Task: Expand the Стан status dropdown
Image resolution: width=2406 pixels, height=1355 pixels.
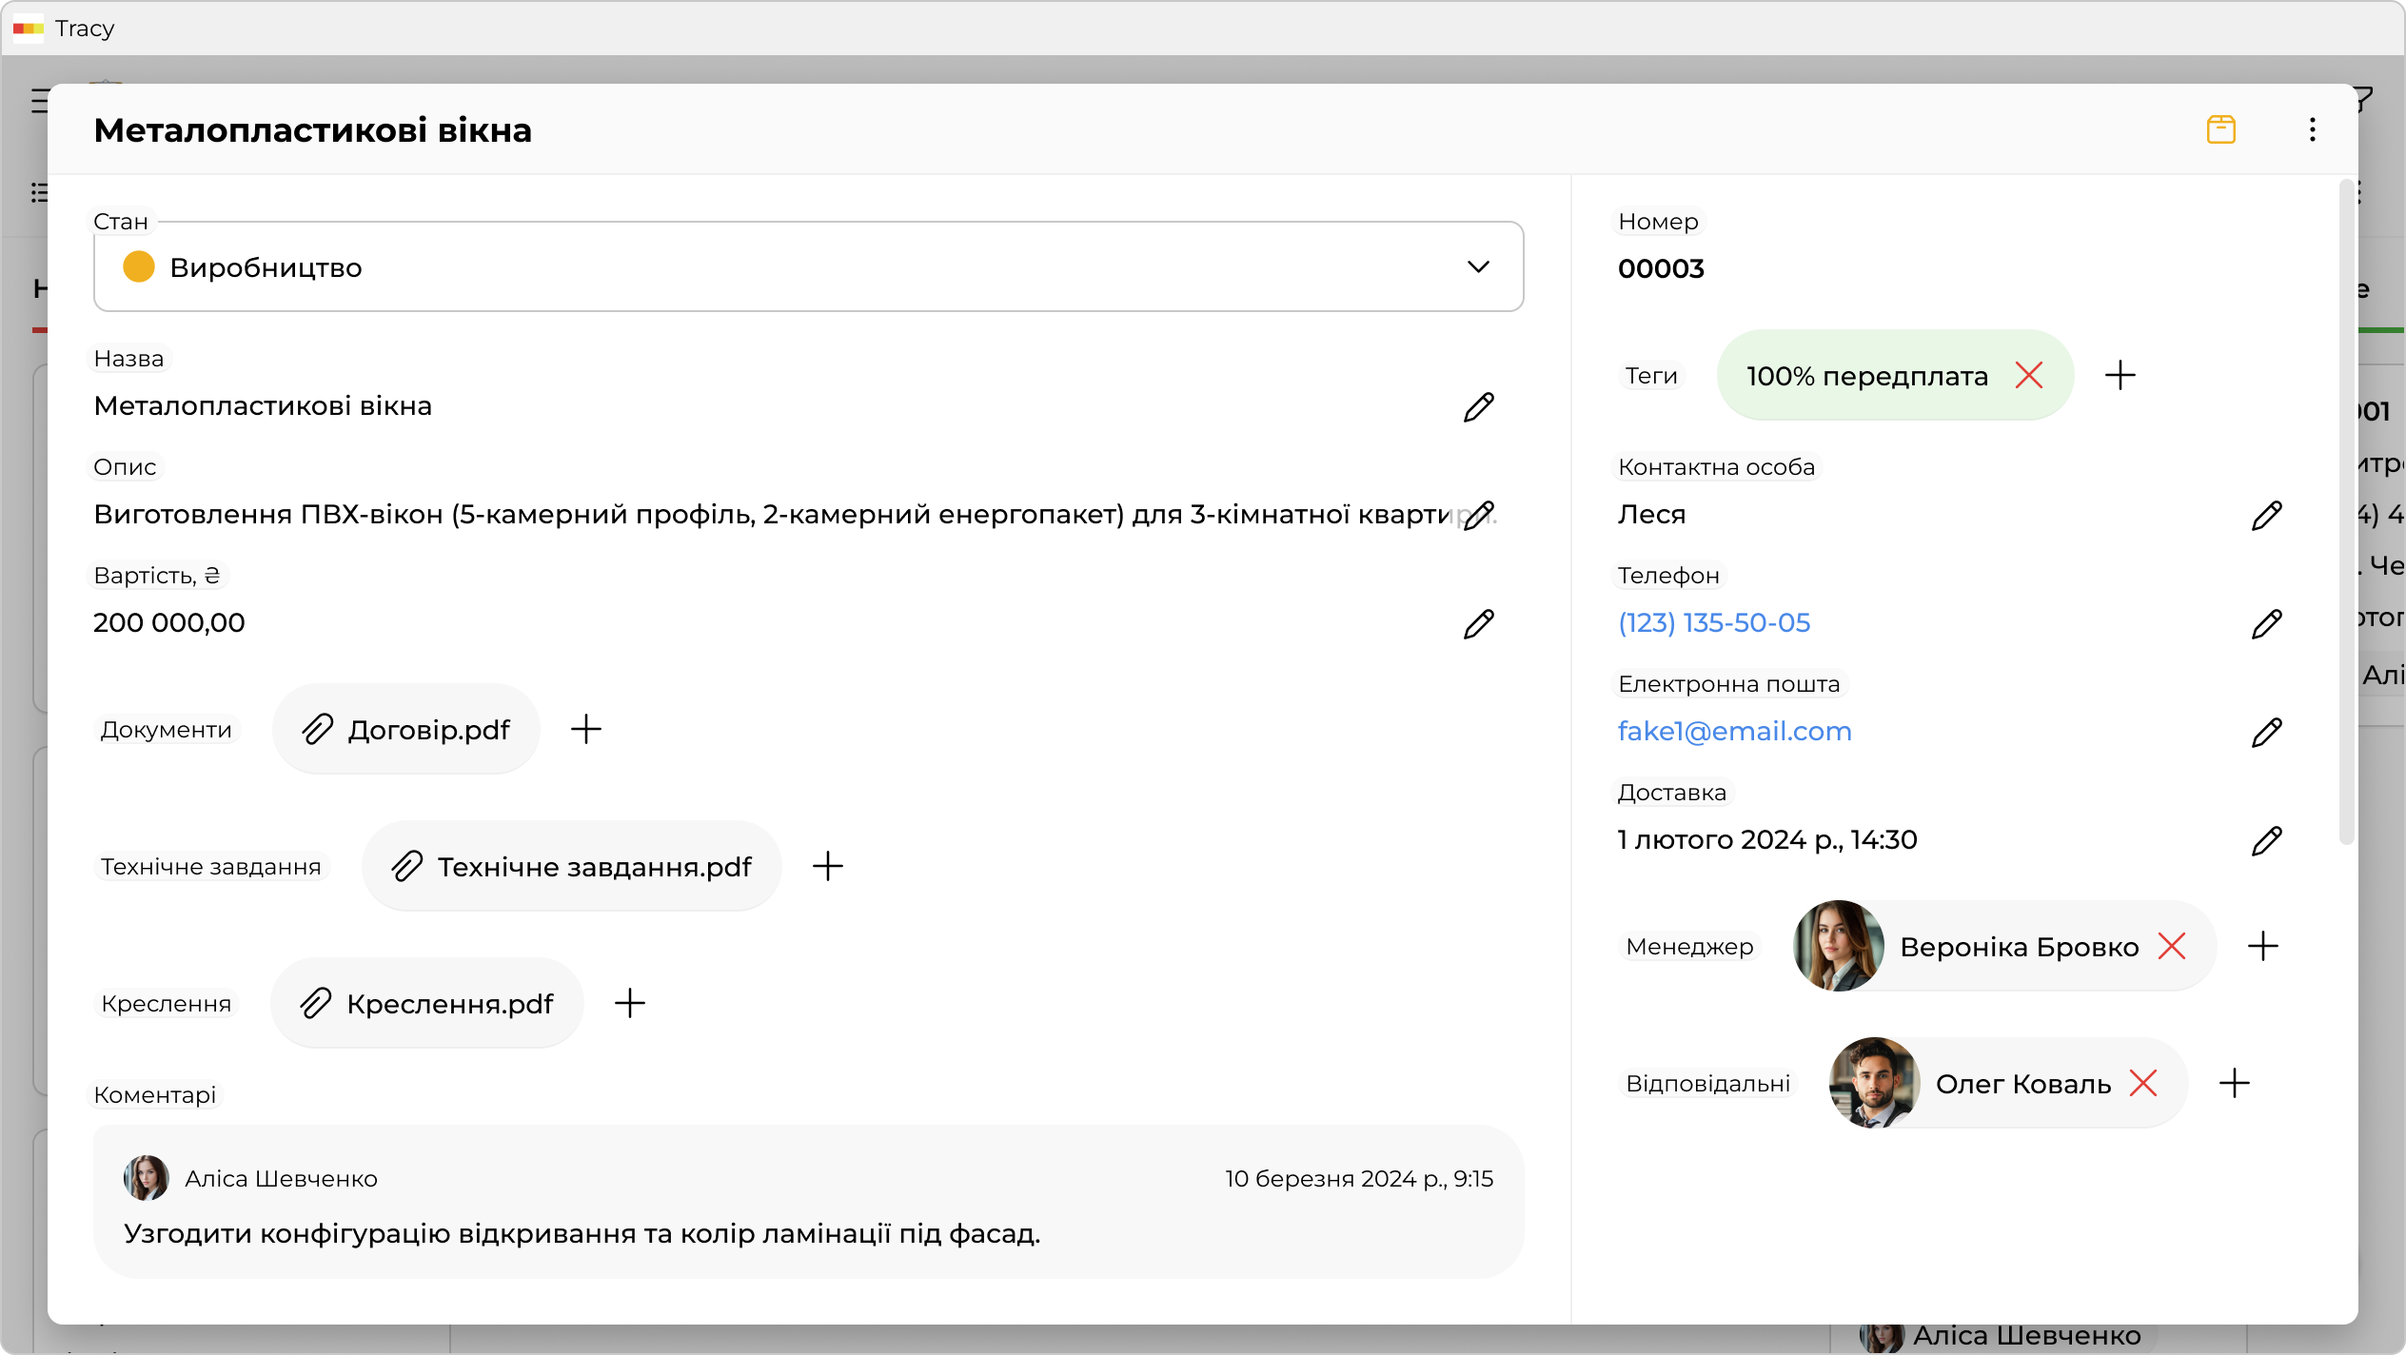Action: [807, 267]
